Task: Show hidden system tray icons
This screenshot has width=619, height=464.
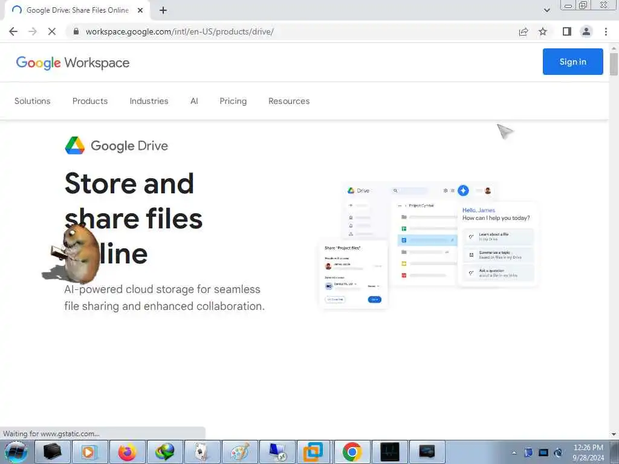Action: 514,453
